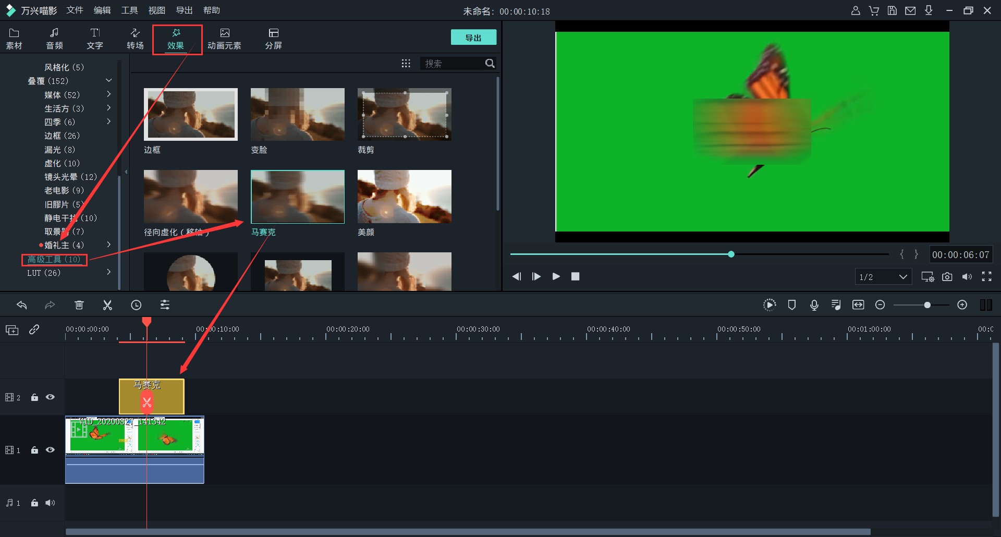Image resolution: width=1001 pixels, height=537 pixels.
Task: Click the 导出 export button
Action: coord(473,38)
